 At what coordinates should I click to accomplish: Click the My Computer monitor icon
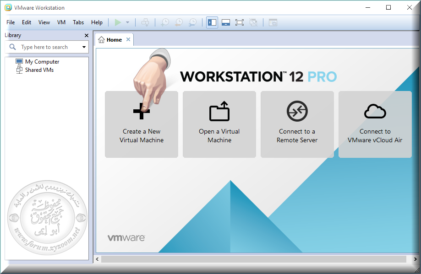(x=19, y=62)
